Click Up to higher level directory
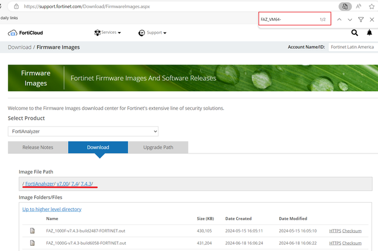 coord(52,209)
